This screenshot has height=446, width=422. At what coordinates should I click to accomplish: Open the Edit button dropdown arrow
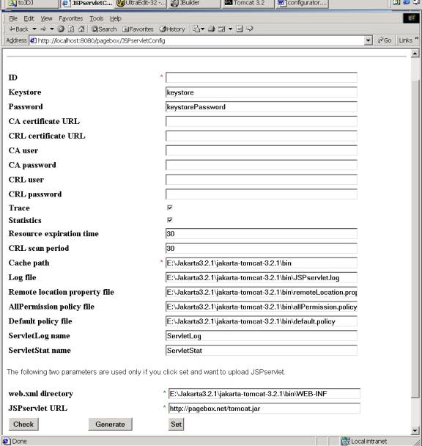231,29
